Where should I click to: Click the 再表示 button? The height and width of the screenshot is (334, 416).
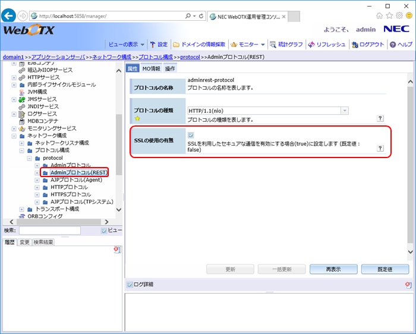[x=333, y=269]
